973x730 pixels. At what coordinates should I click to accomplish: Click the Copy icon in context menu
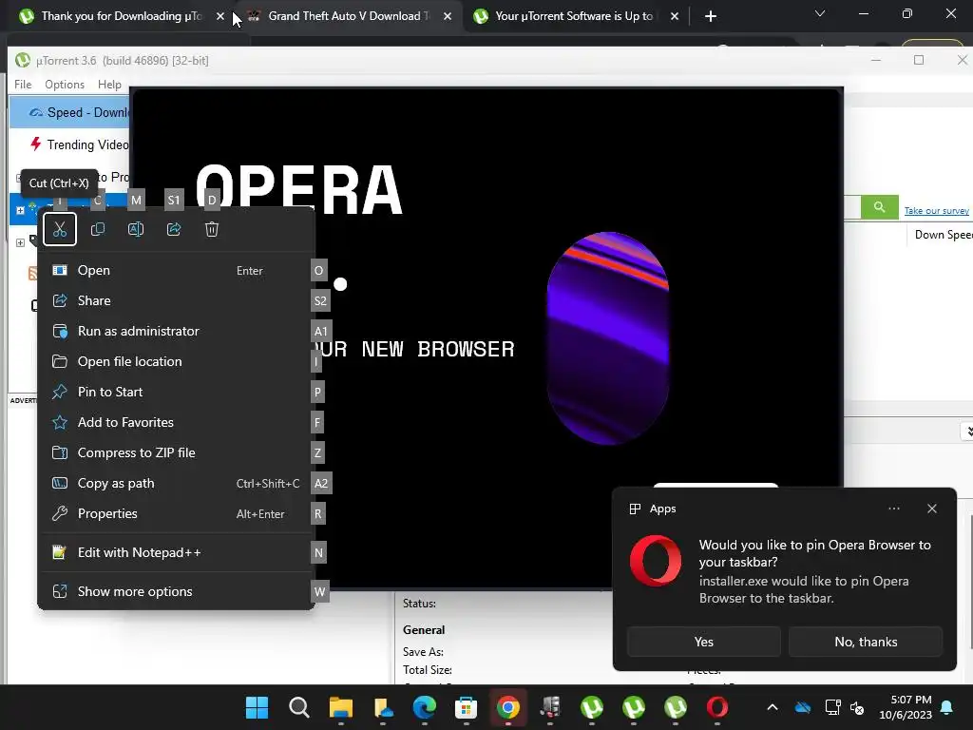click(98, 229)
